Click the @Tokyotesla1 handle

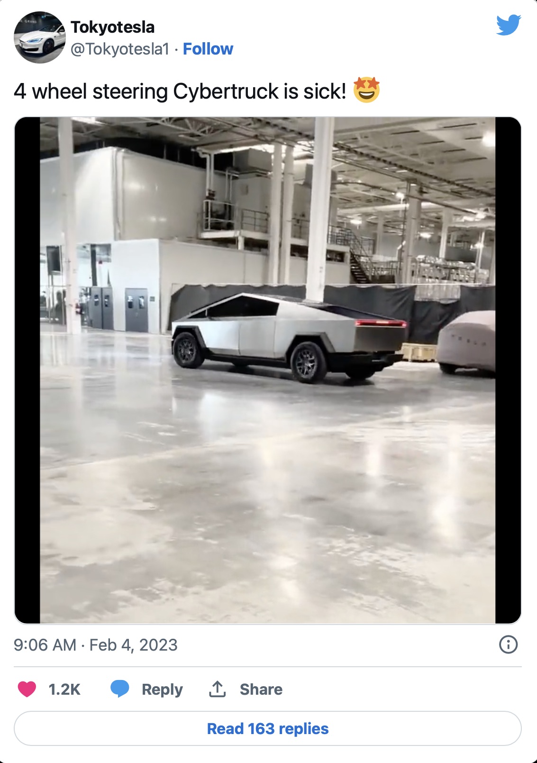click(x=120, y=49)
